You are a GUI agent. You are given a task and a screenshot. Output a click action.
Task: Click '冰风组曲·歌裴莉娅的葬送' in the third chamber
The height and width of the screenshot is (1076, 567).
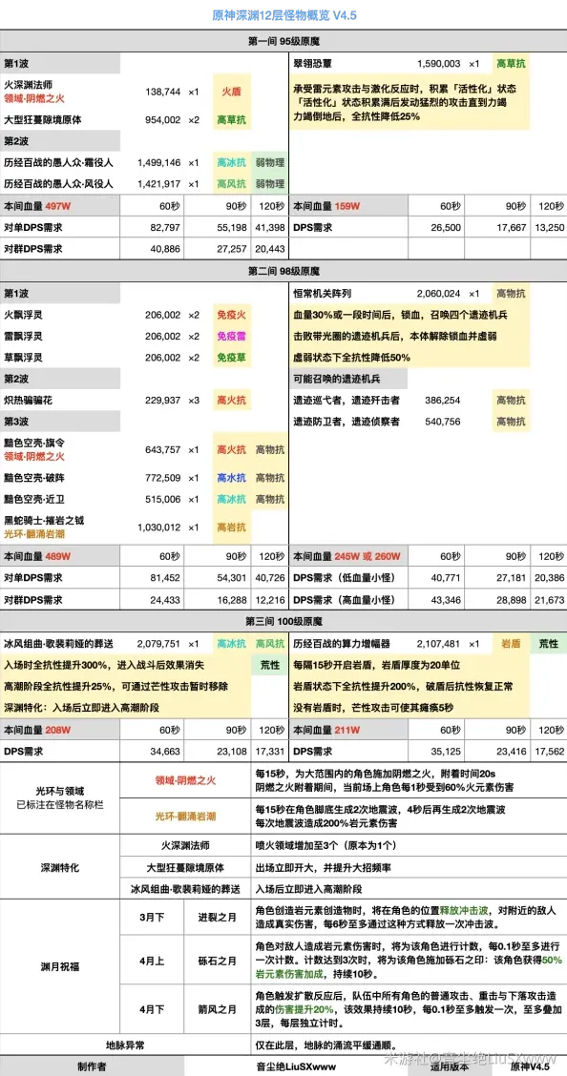(59, 644)
